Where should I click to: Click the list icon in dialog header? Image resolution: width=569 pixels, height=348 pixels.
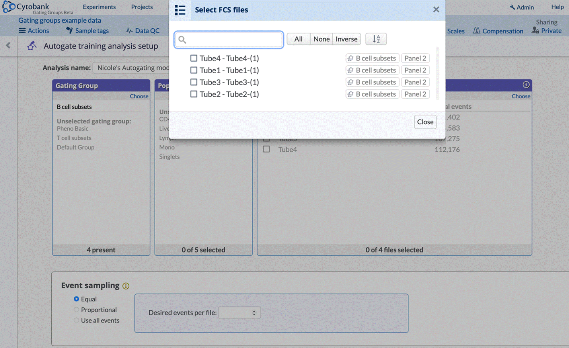pos(180,10)
